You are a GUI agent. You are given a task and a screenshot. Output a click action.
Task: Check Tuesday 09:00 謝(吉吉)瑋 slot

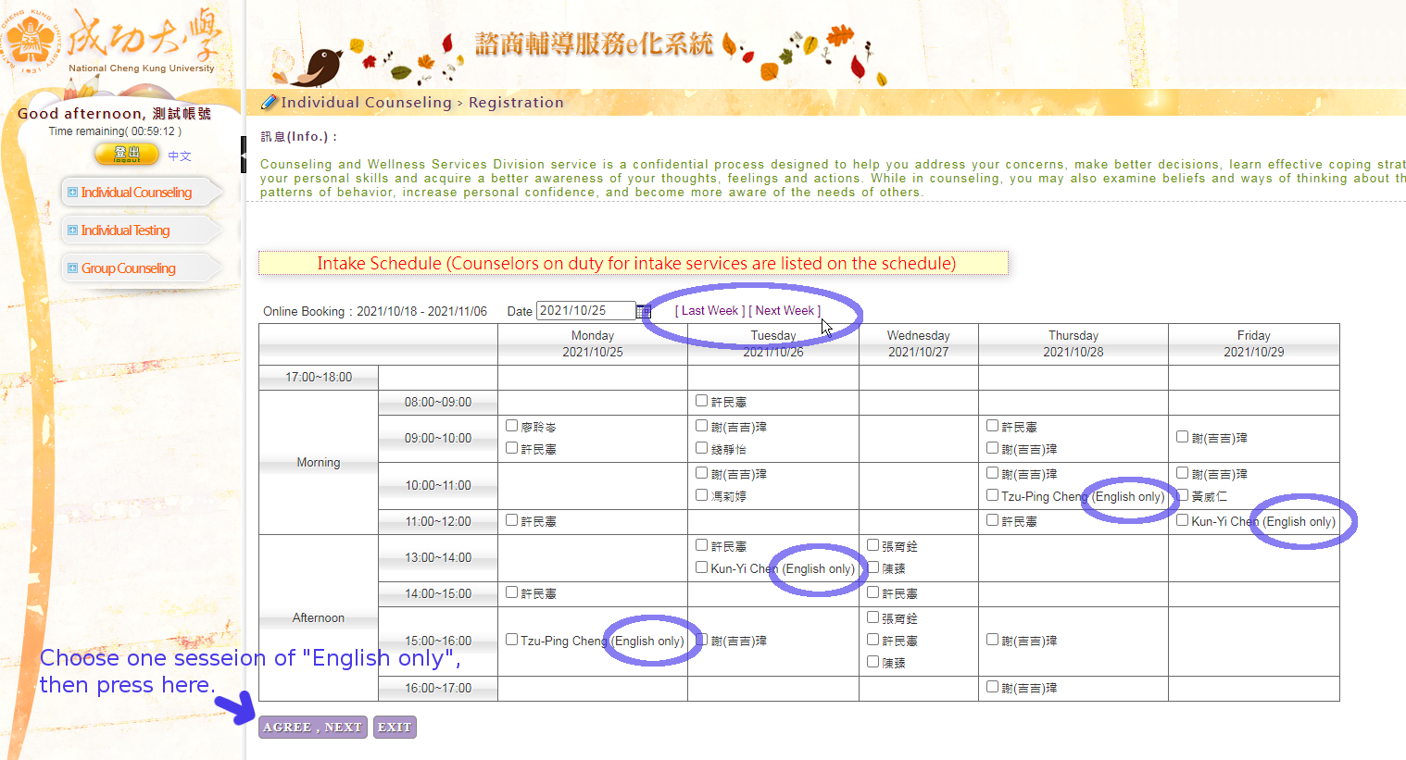pos(702,426)
